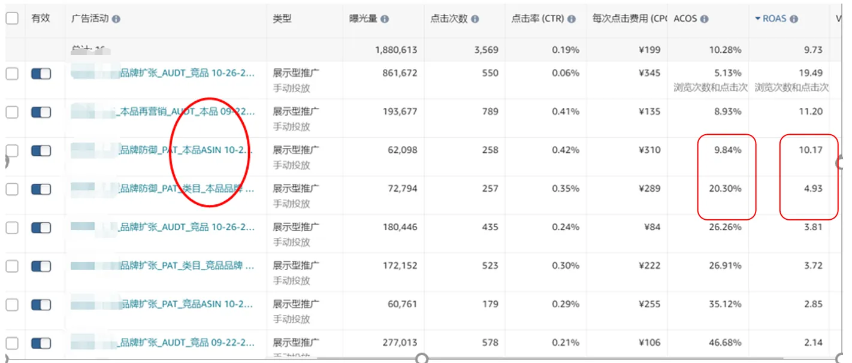This screenshot has height=363, width=852.
Task: Click the 点击率 (CTR) info icon
Action: [572, 19]
